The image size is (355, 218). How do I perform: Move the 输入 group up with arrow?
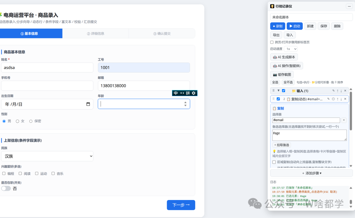click(338, 91)
